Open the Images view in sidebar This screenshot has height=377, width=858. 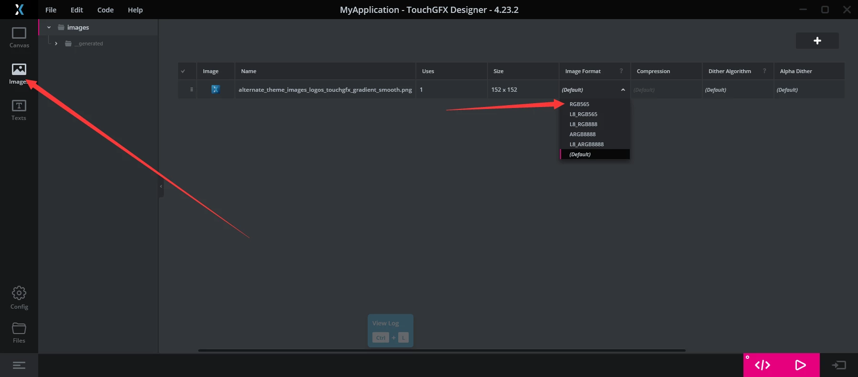pos(19,74)
